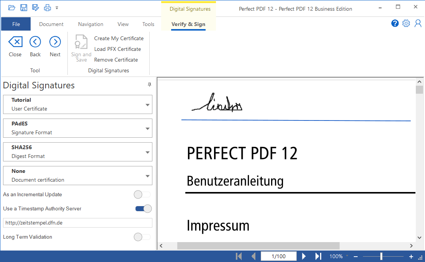Screen dimensions: 425x262
Task: Click the Back arrow icon
Action: point(35,42)
